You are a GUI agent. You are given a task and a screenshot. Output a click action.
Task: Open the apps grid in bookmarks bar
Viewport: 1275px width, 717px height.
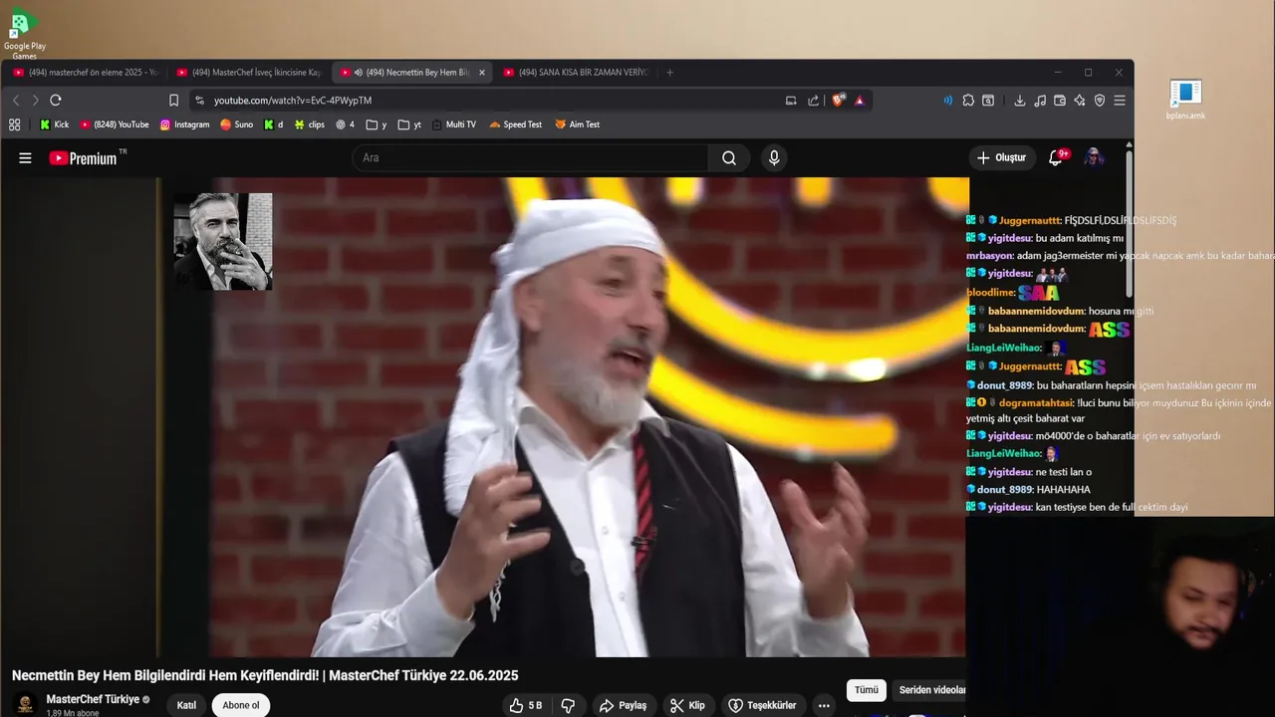point(14,124)
